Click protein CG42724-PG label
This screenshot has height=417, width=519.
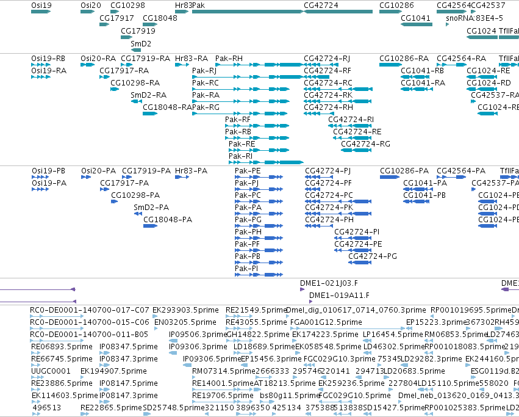(373, 256)
